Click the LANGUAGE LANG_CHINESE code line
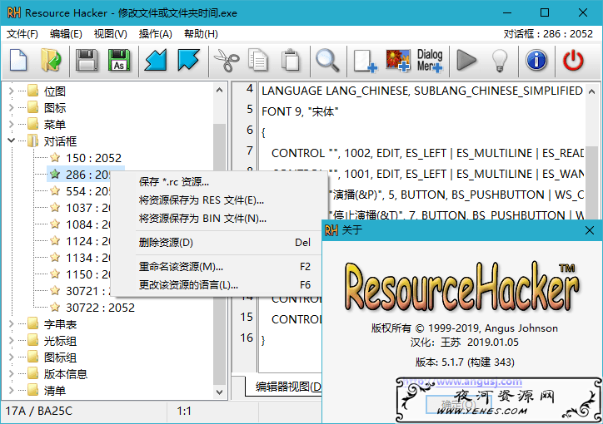 point(422,91)
